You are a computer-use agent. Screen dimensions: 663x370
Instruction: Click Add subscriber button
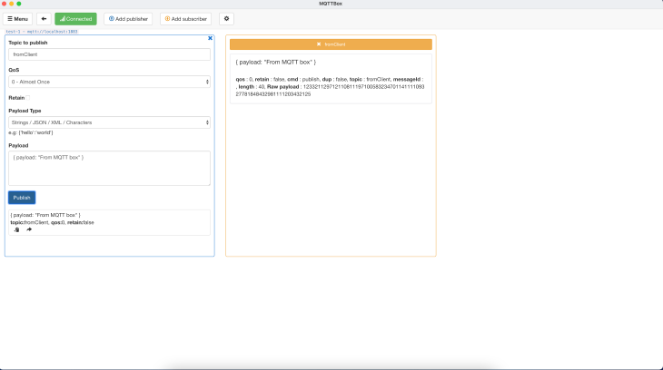coord(185,18)
